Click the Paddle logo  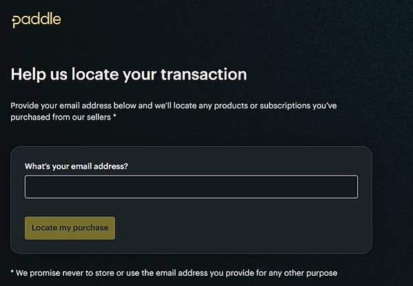[x=37, y=20]
